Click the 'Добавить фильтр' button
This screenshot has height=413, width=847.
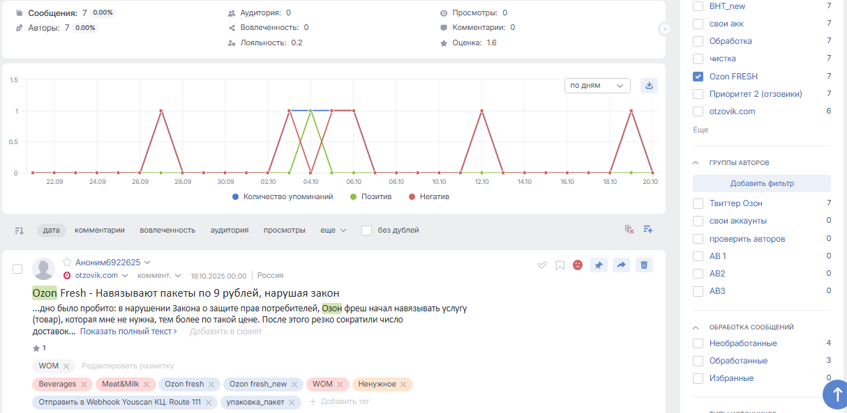(x=762, y=183)
